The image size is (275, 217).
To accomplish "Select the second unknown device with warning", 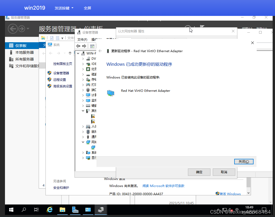I will coord(93,121).
